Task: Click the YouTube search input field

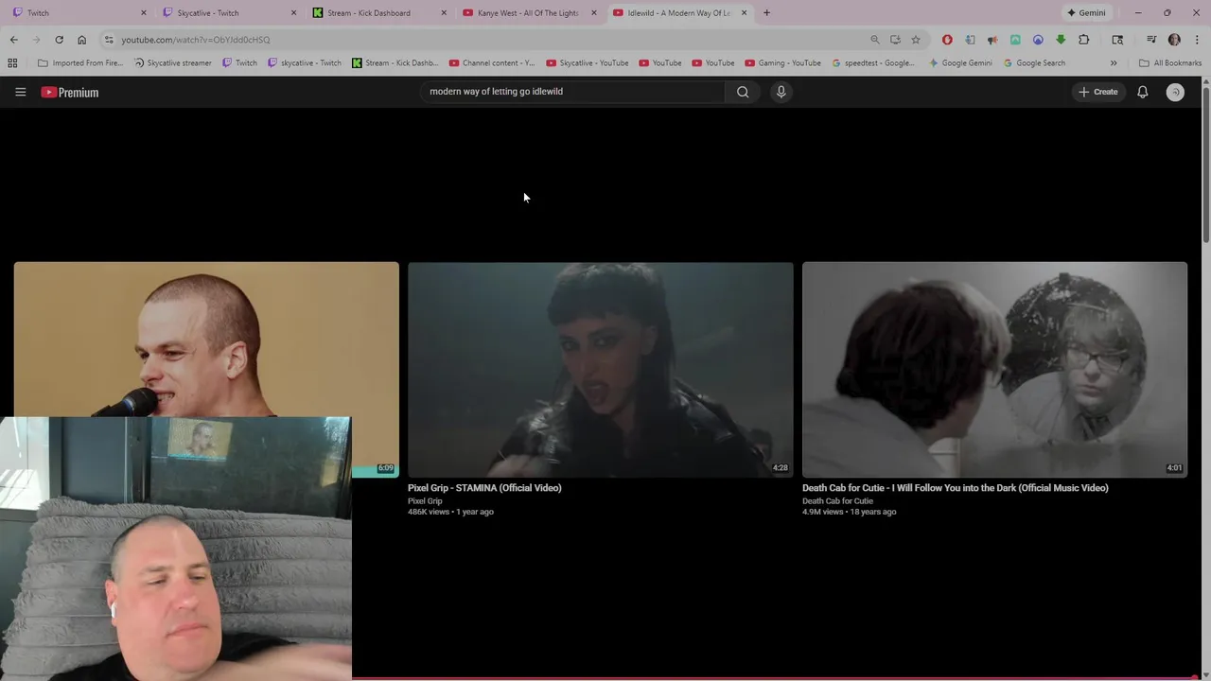Action: click(572, 92)
